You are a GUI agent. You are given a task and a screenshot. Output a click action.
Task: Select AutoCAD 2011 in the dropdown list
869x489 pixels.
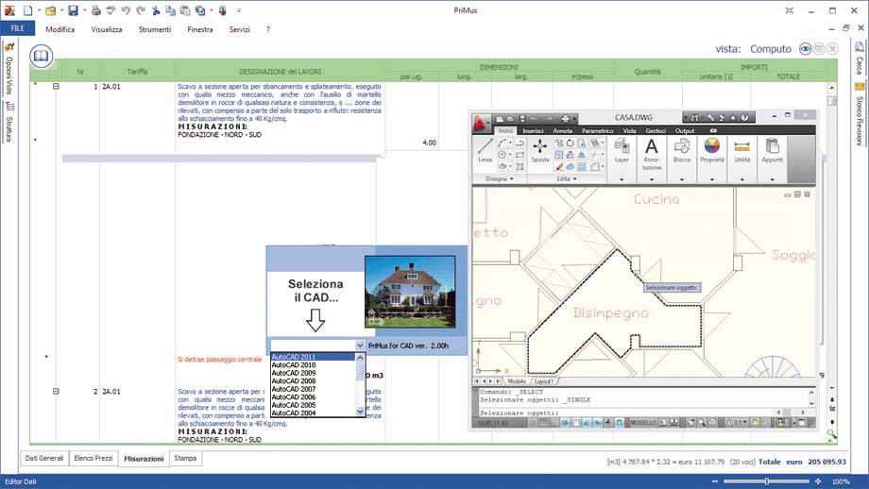click(313, 357)
